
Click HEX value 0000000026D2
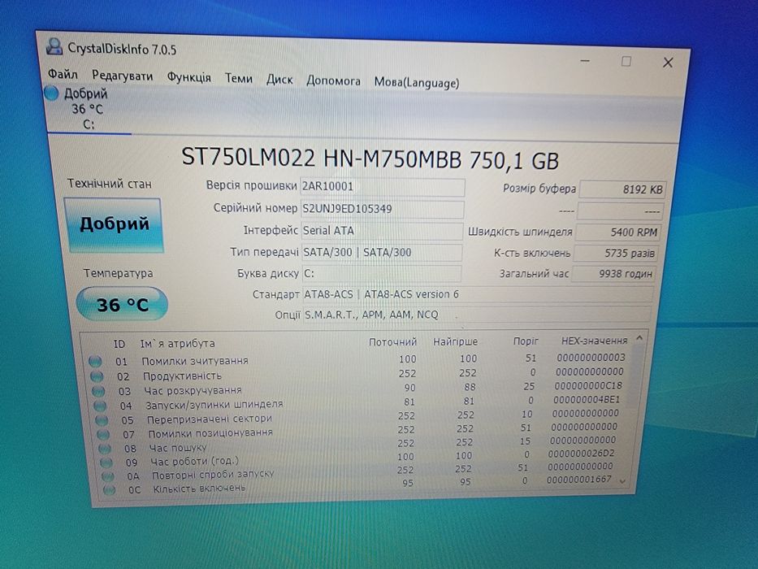pos(581,454)
